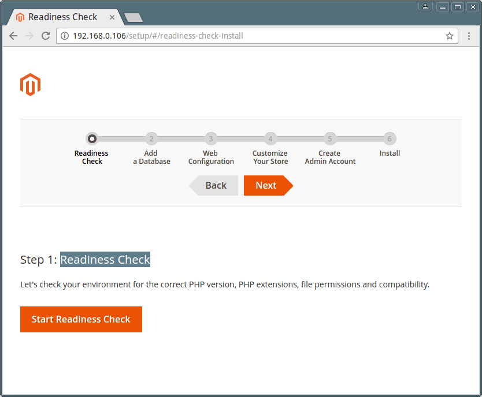This screenshot has height=397, width=482.
Task: Select the 'Create Admin Account' step label
Action: click(x=330, y=157)
